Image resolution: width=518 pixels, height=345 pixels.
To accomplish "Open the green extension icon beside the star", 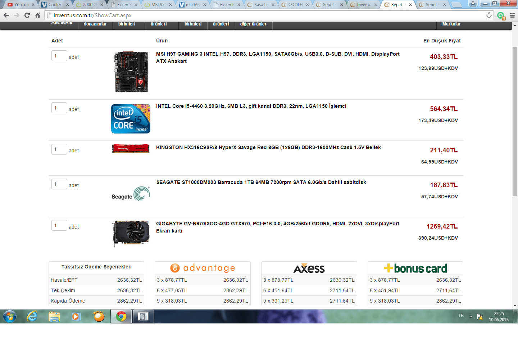I will click(501, 15).
